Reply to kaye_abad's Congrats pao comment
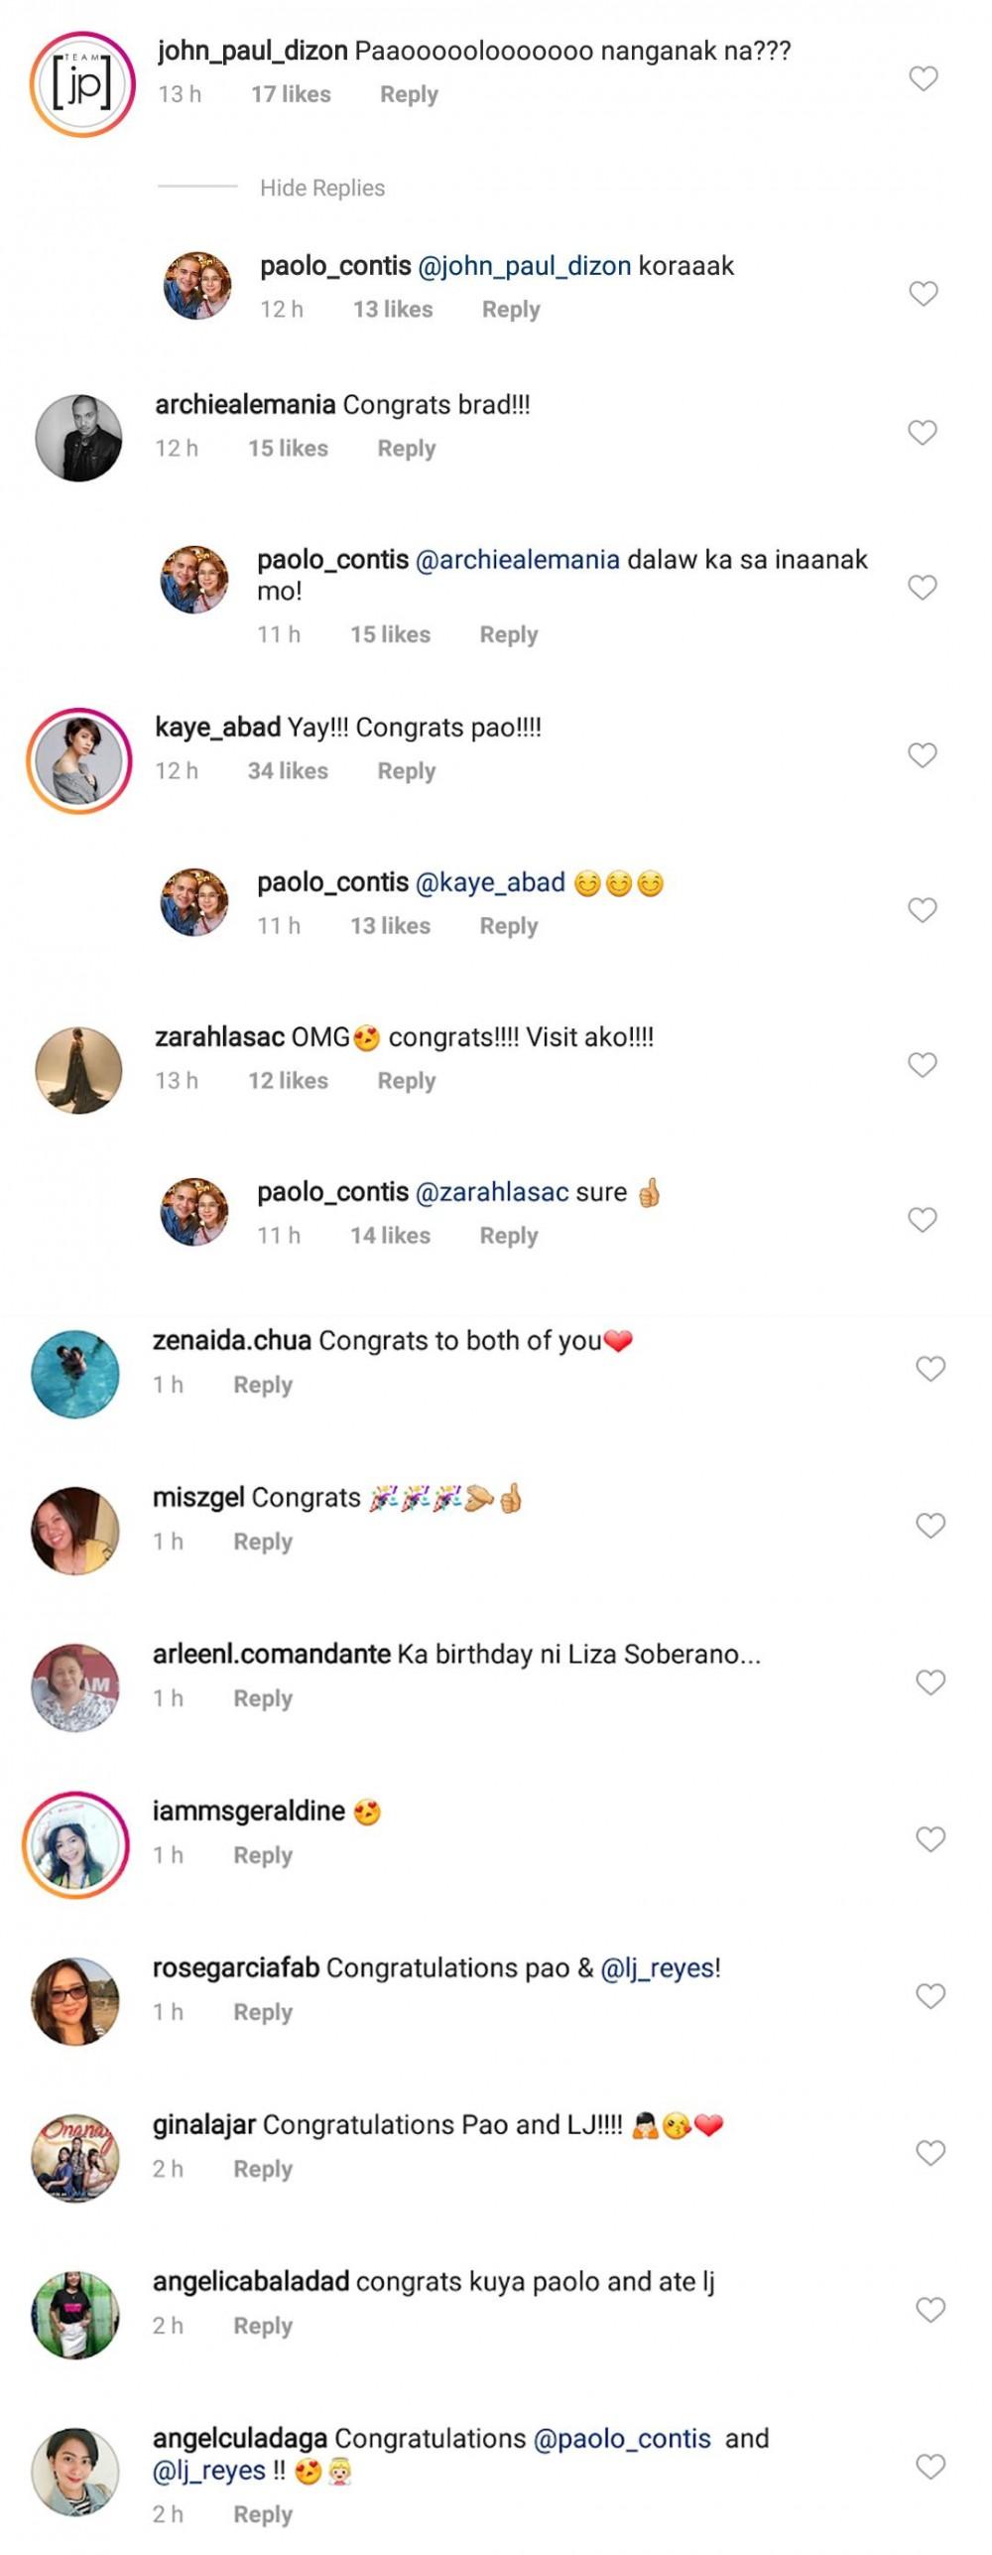The width and height of the screenshot is (992, 2555). [x=406, y=771]
